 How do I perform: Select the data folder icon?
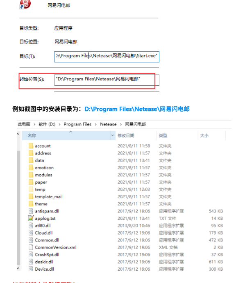click(31, 160)
